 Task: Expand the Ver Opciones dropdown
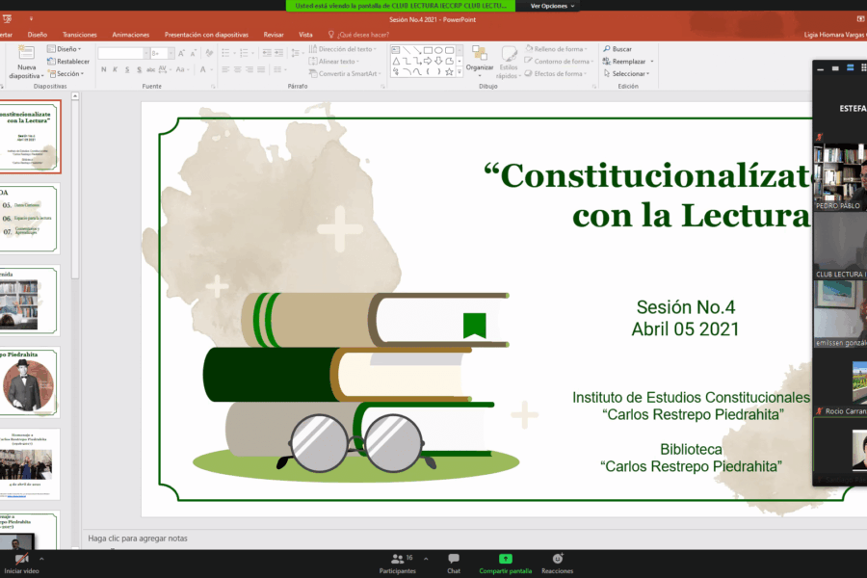pos(553,6)
